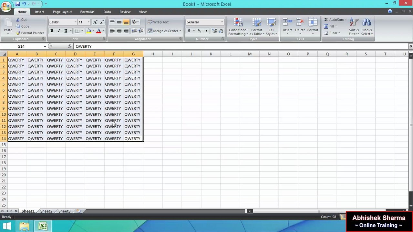
Task: Align text left
Action: (x=112, y=31)
